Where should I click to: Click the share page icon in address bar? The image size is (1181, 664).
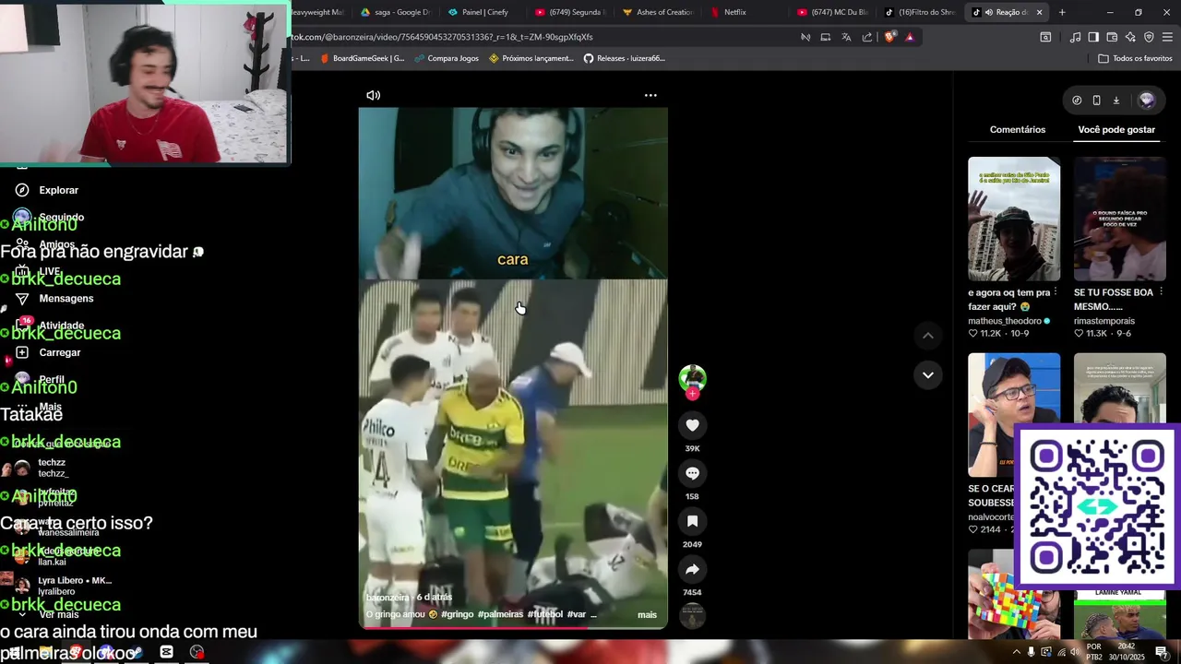click(867, 37)
